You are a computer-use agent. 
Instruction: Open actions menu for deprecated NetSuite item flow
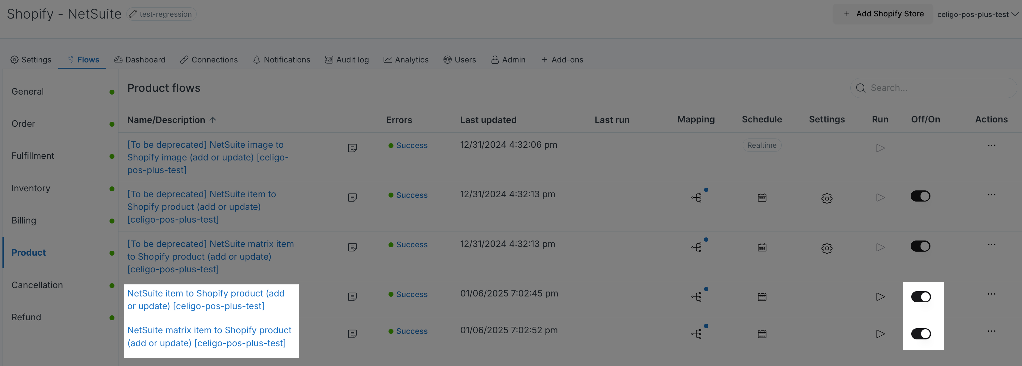[x=991, y=195]
